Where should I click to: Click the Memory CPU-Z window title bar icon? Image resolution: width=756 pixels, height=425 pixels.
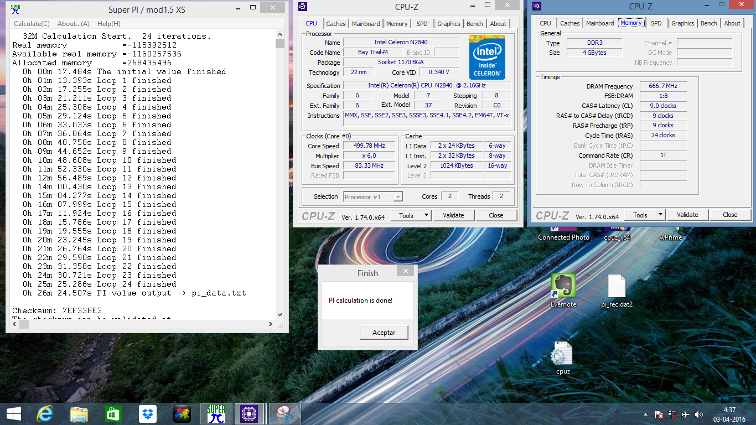536,6
